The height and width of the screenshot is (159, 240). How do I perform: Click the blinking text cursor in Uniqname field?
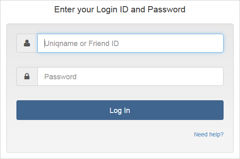click(x=45, y=44)
